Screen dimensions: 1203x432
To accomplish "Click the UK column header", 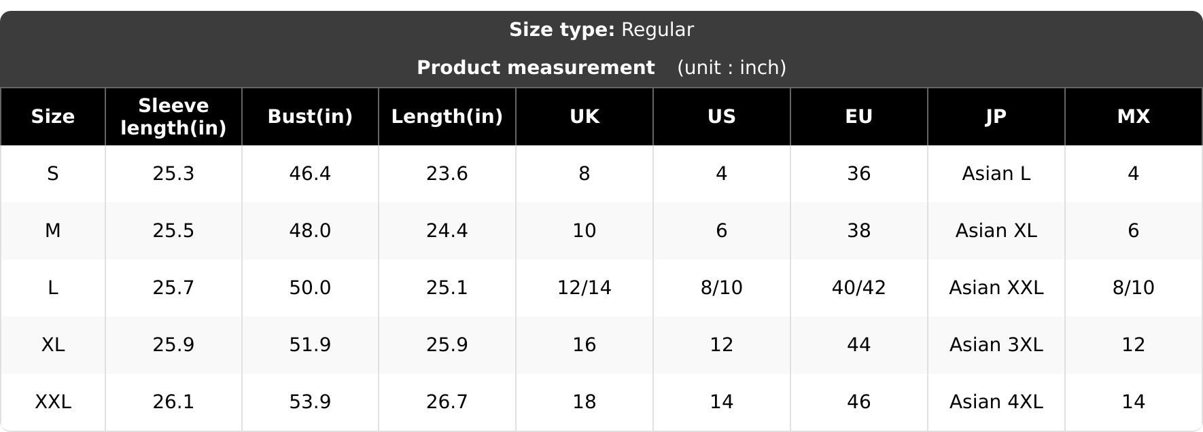I will click(x=585, y=117).
